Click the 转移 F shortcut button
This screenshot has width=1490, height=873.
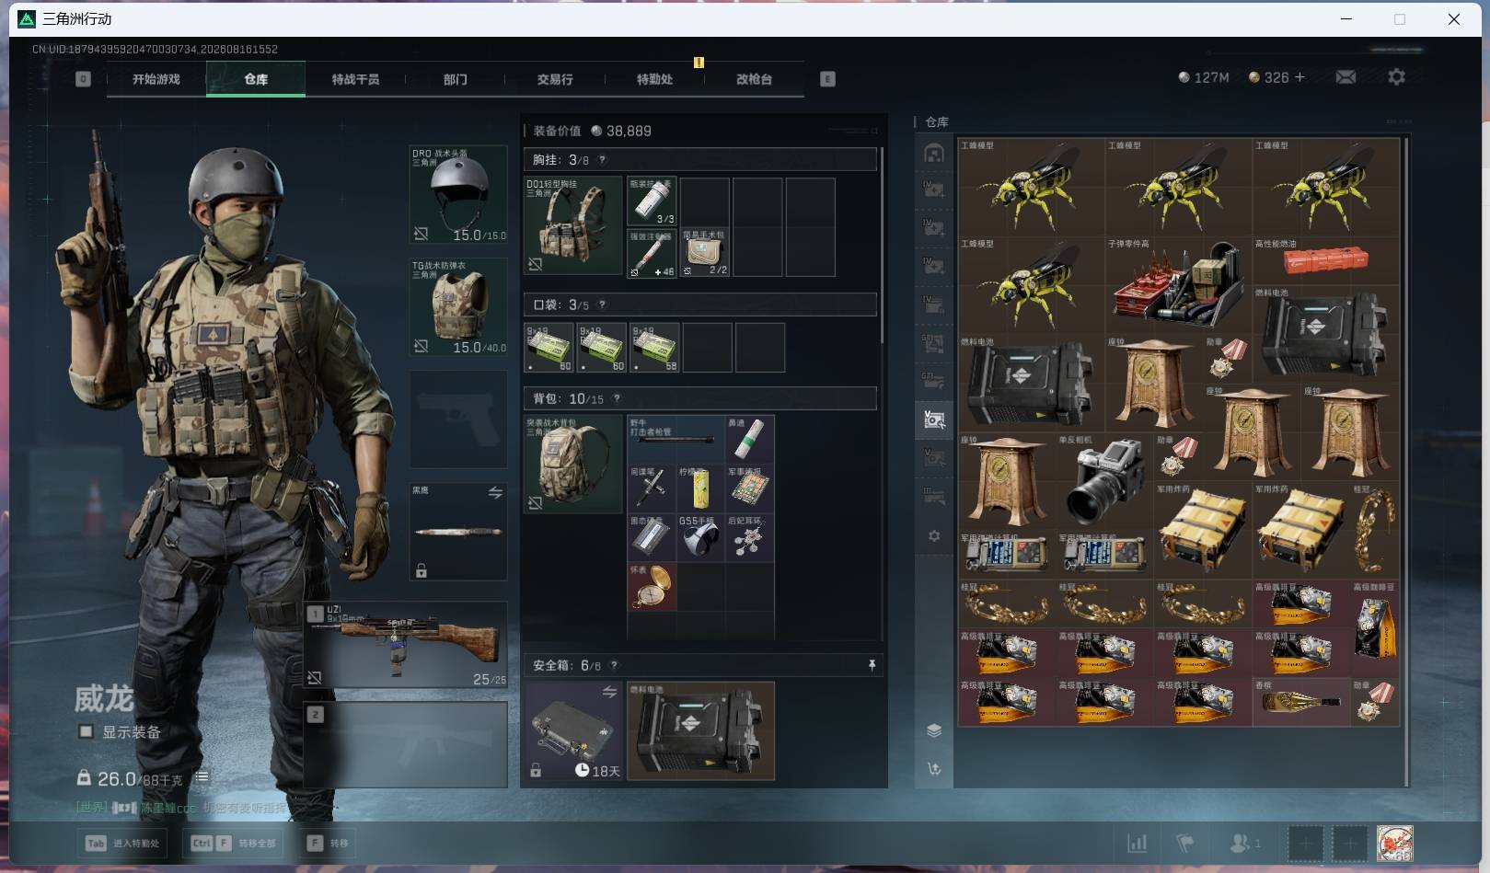[329, 843]
